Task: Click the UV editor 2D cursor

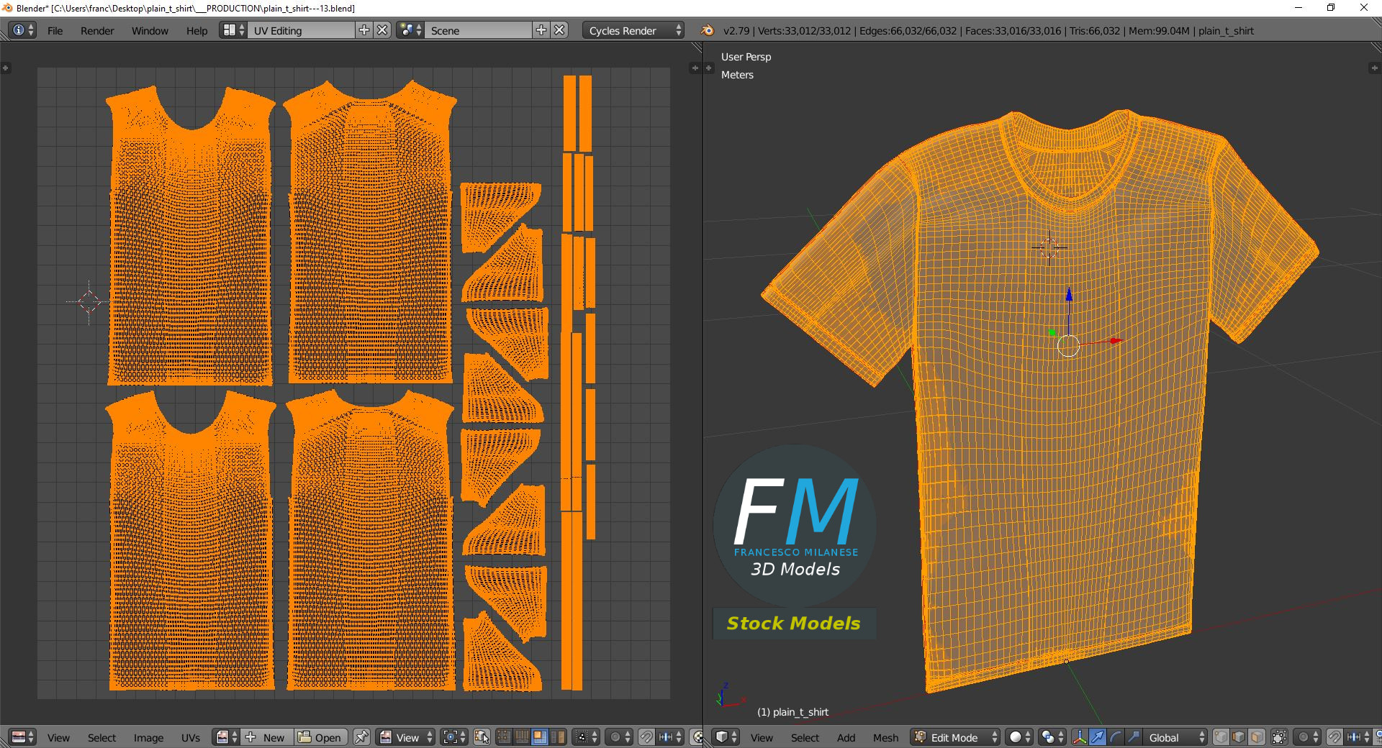Action: tap(89, 302)
